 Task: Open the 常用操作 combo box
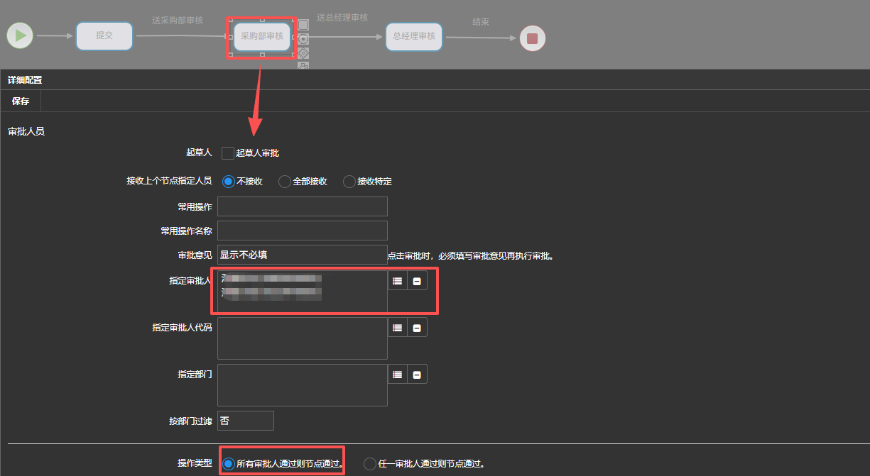[x=302, y=206]
